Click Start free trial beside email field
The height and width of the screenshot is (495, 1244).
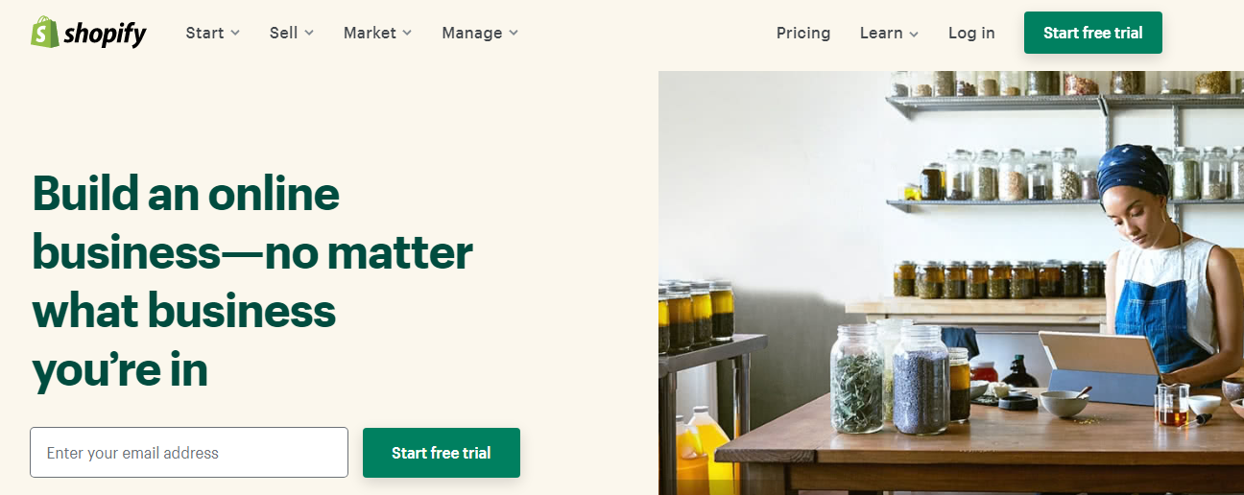click(x=442, y=453)
